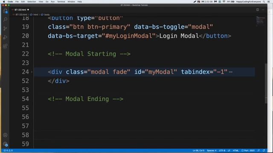Open the File menu

(x=17, y=2)
